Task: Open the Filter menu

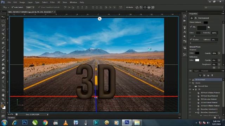Action: tap(52, 2)
